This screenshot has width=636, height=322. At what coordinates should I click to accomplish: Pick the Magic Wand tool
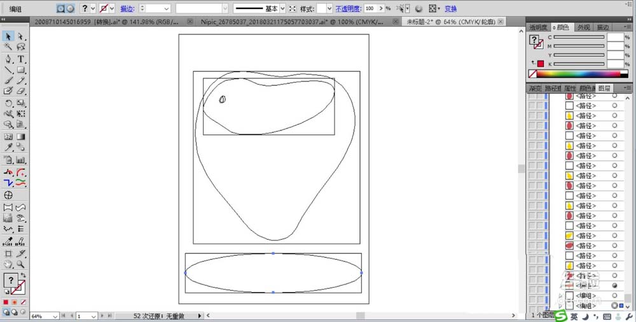point(8,47)
